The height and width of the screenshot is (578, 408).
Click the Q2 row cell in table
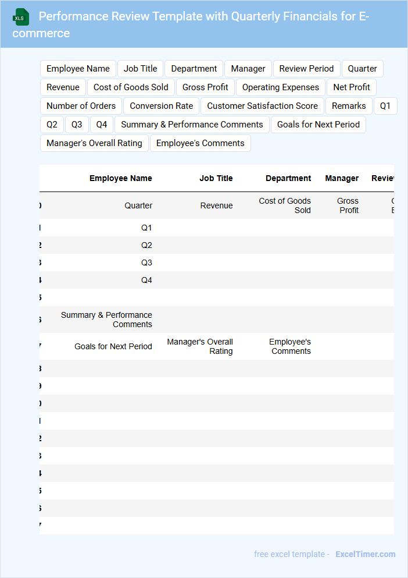click(146, 245)
